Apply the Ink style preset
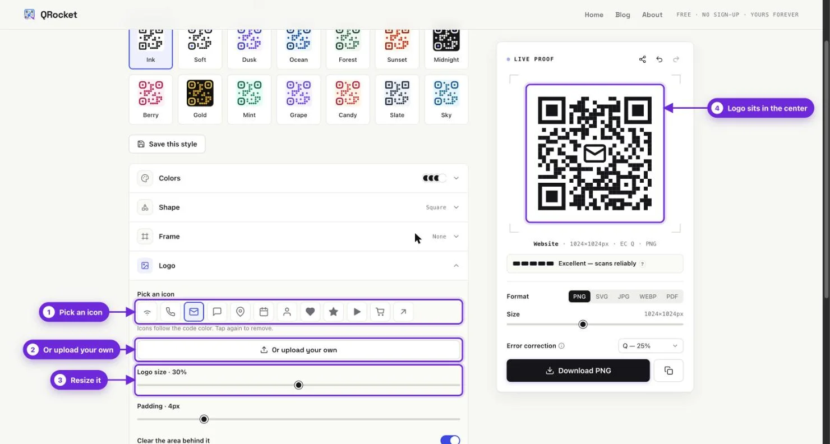 151,49
